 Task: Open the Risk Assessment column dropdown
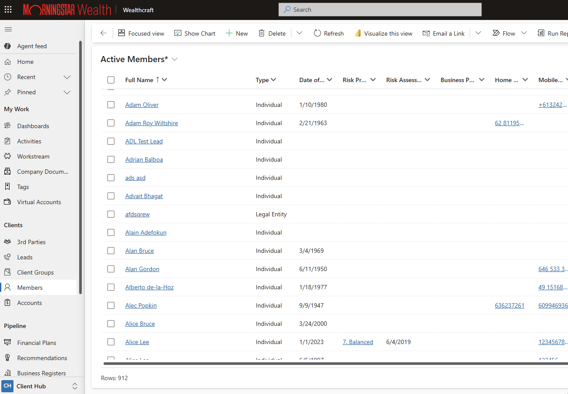[427, 80]
